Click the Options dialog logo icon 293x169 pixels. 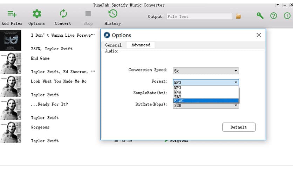click(107, 35)
